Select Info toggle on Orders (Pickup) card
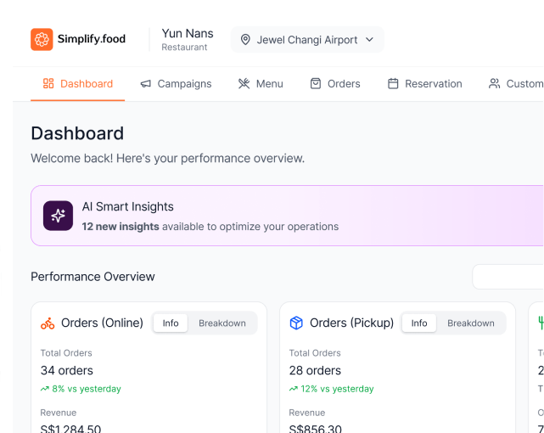Screen dimensions: 544x433 (x=419, y=323)
